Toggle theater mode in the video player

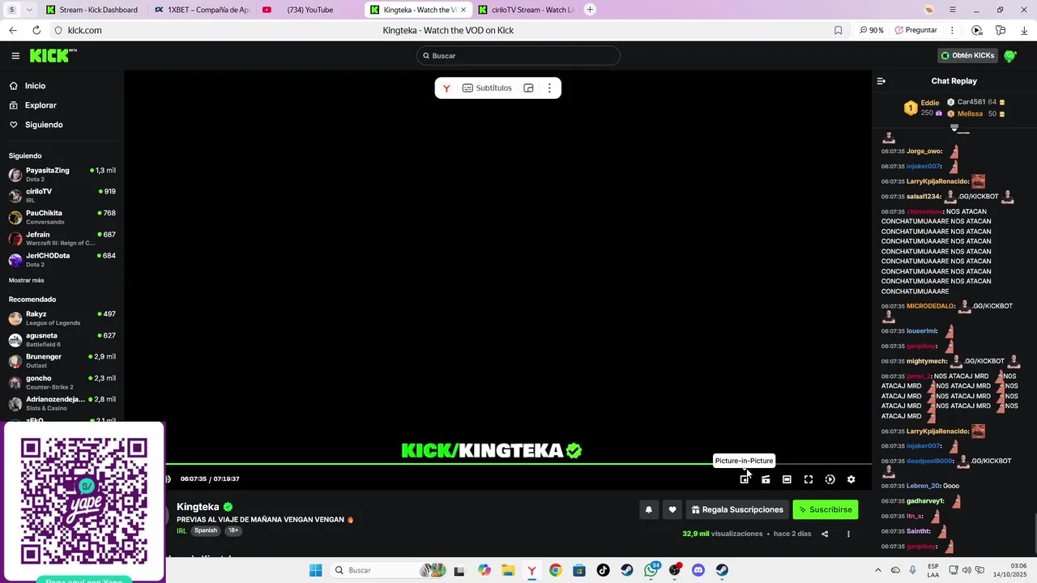tap(787, 479)
